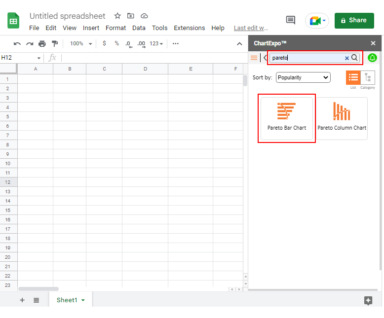Print the spreadsheet
The image size is (384, 318).
point(42,44)
